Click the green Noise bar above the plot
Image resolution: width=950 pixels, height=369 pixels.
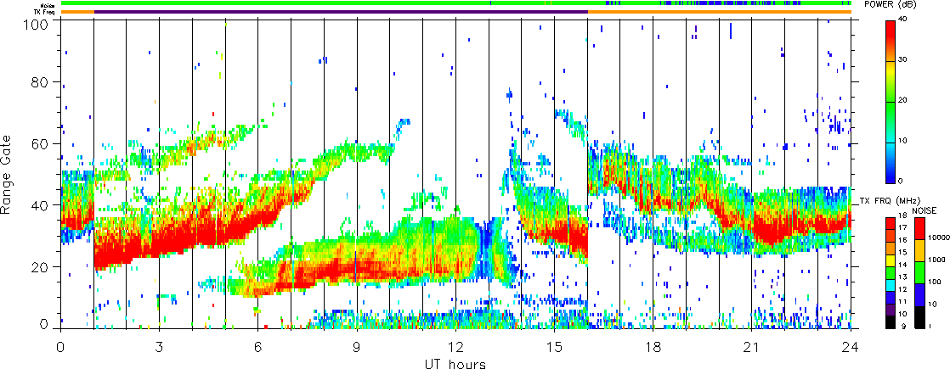tap(455, 3)
